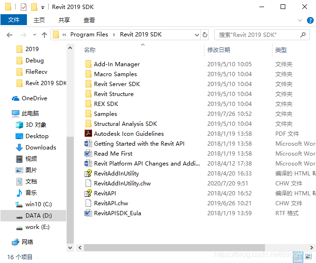Click the navigation pane scroll up arrow
Viewport: 316px width, 263px height.
pos(70,48)
